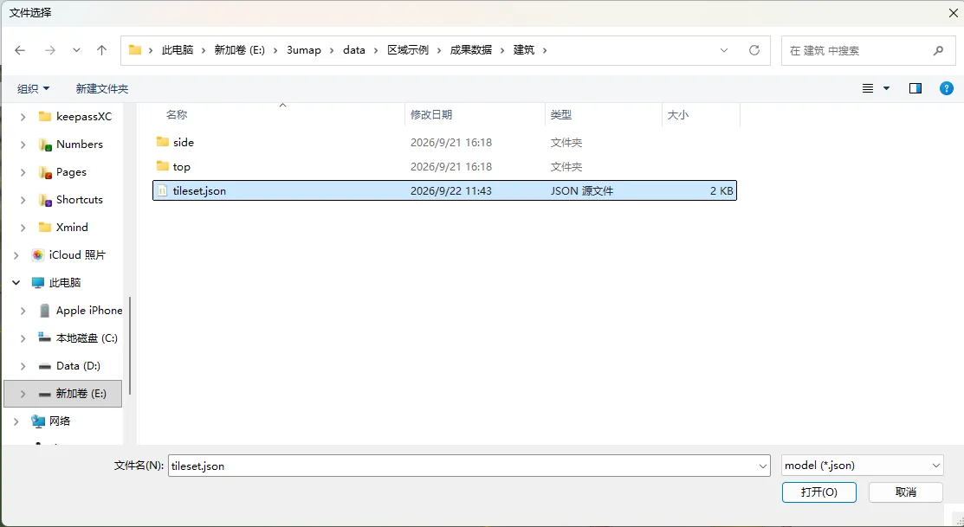Select Pages folder in the sidebar
This screenshot has height=527, width=964.
pos(71,172)
